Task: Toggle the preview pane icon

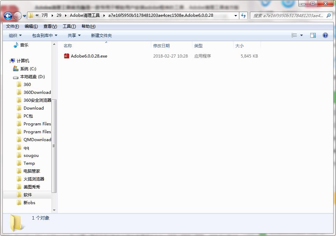Action: coord(313,35)
